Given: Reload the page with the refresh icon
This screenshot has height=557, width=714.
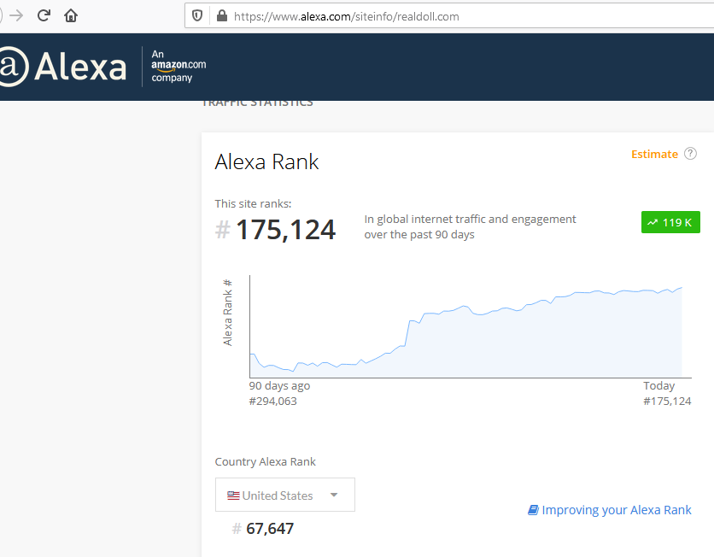Looking at the screenshot, I should [44, 16].
